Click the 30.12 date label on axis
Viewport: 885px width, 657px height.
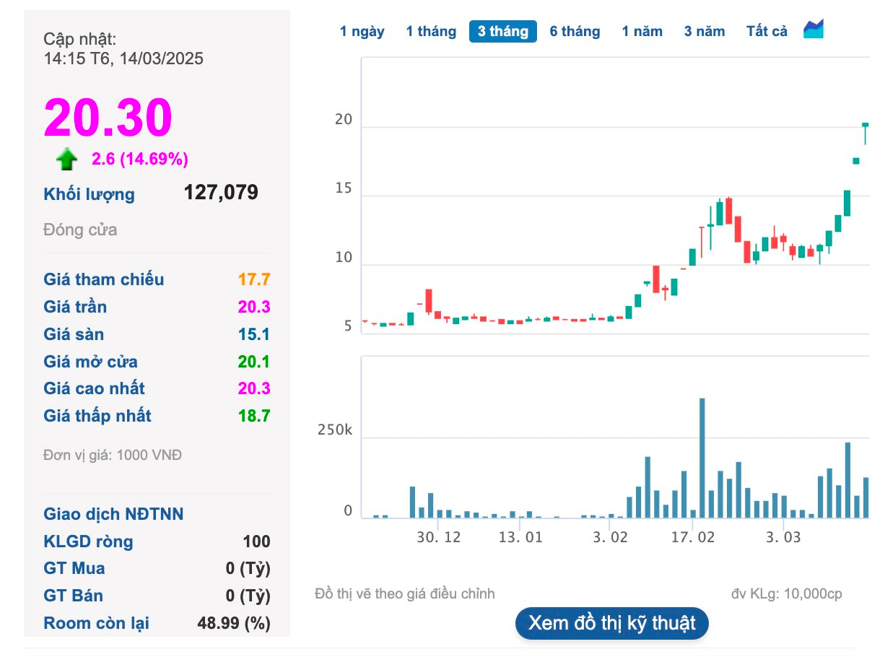pos(438,538)
